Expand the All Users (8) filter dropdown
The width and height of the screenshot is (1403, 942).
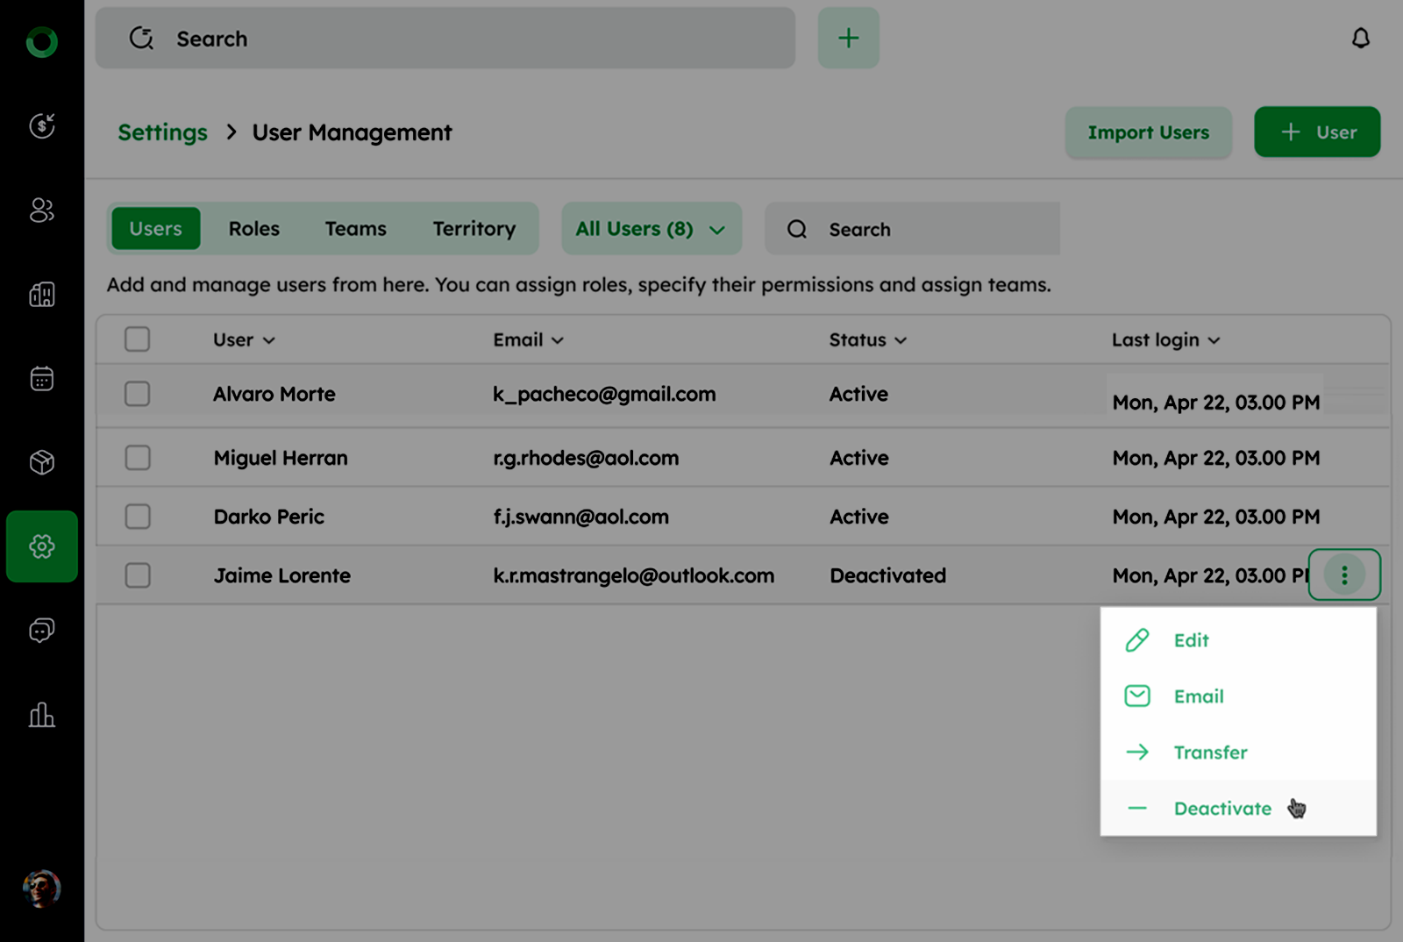651,229
